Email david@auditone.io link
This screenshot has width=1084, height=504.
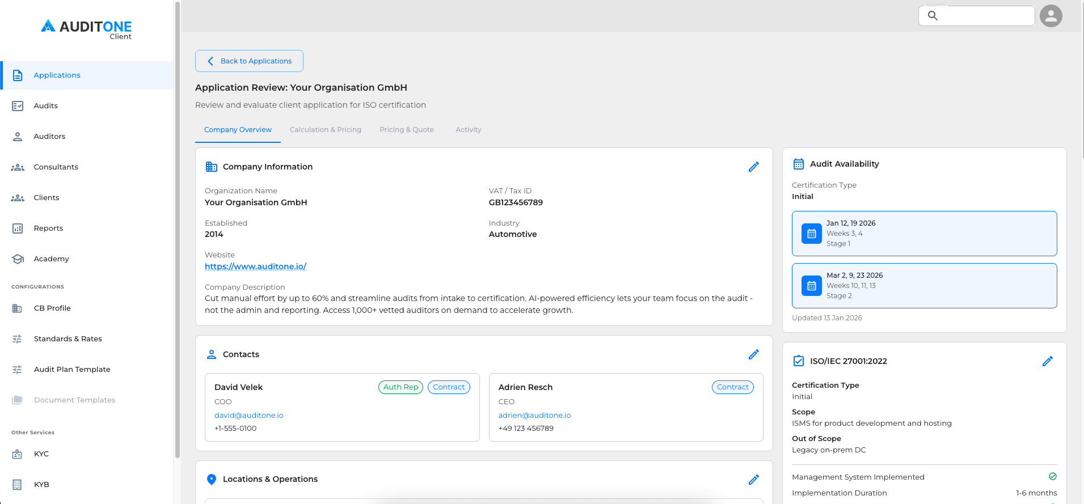coord(249,416)
